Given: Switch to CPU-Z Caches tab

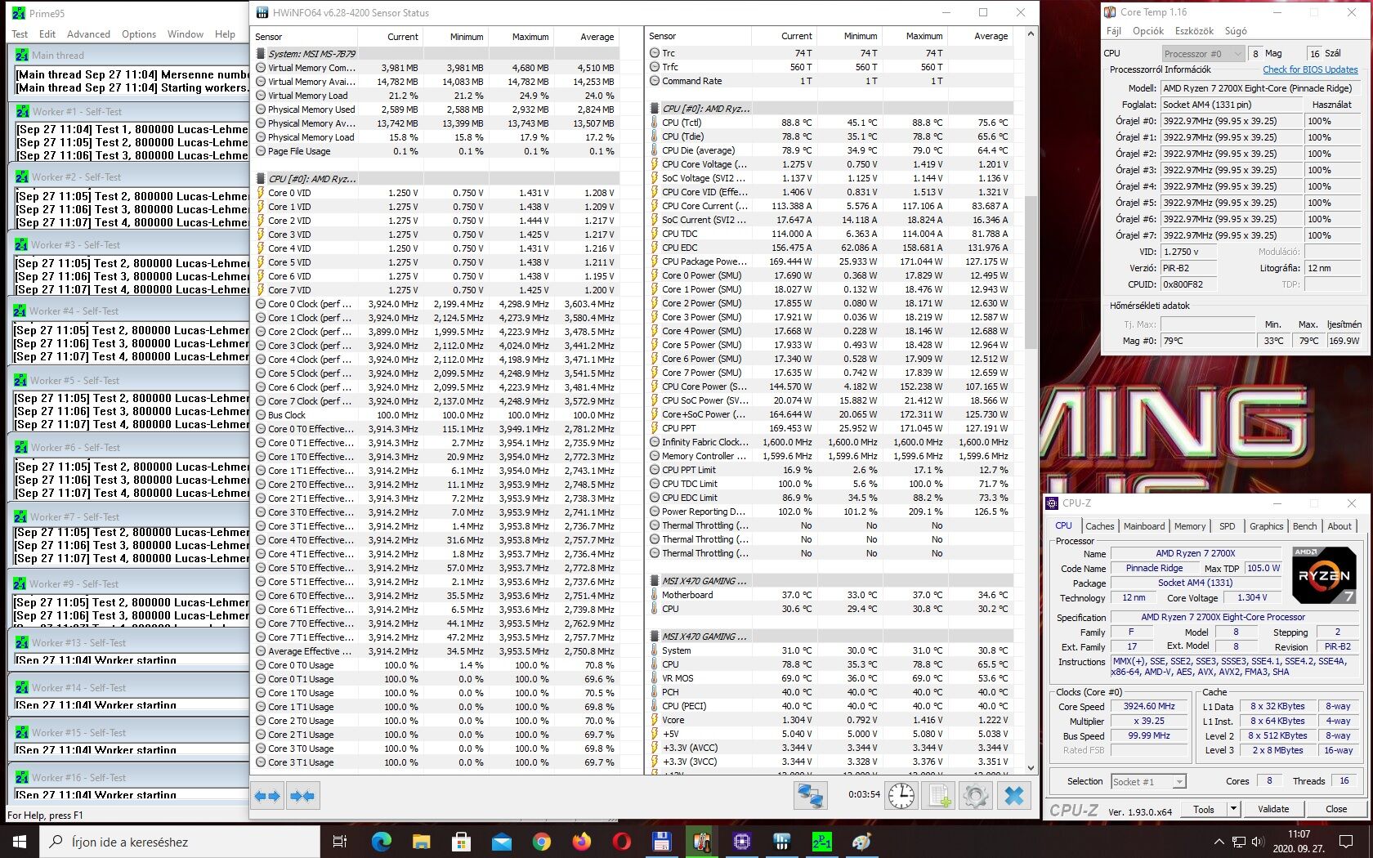Looking at the screenshot, I should click(1099, 526).
